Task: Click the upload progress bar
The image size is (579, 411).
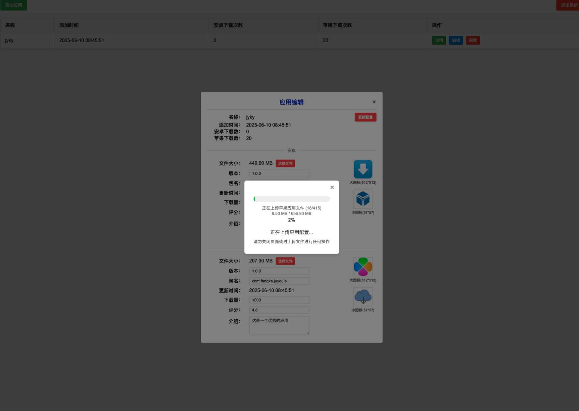Action: click(291, 199)
